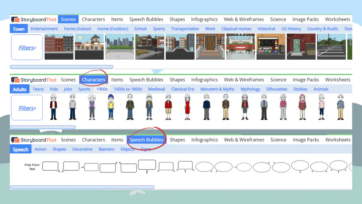Viewport: 362px width, 204px height.
Task: Click the circled Speech Bubbles menu tab
Action: [146, 140]
